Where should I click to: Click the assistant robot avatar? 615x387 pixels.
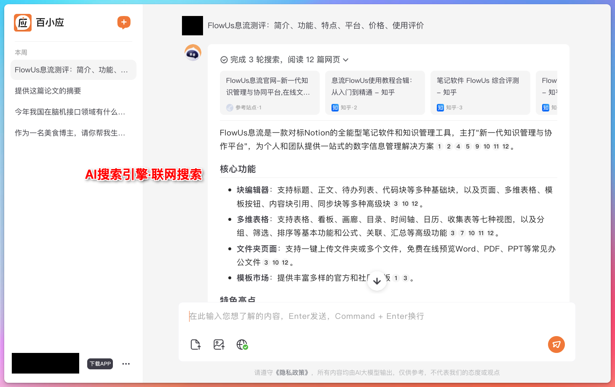(x=193, y=53)
